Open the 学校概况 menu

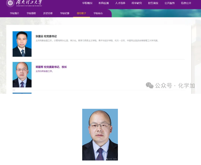point(87,3)
